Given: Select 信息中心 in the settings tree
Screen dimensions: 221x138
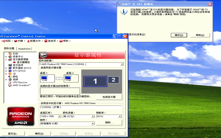Looking at the screenshot, I should tap(18, 56).
